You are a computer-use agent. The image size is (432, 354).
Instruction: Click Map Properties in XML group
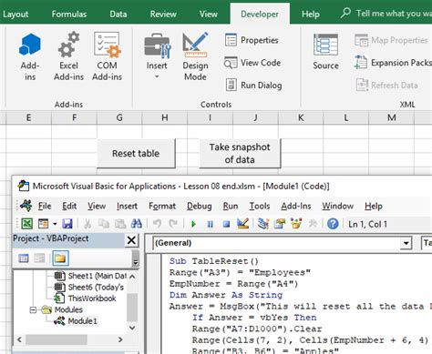point(391,40)
